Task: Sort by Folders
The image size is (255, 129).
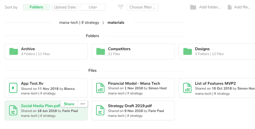Action: point(36,7)
